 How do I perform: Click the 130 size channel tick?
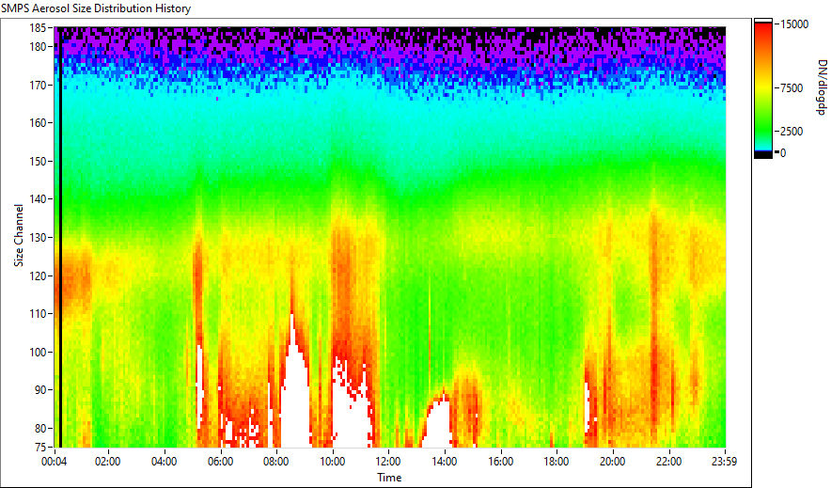(x=39, y=237)
